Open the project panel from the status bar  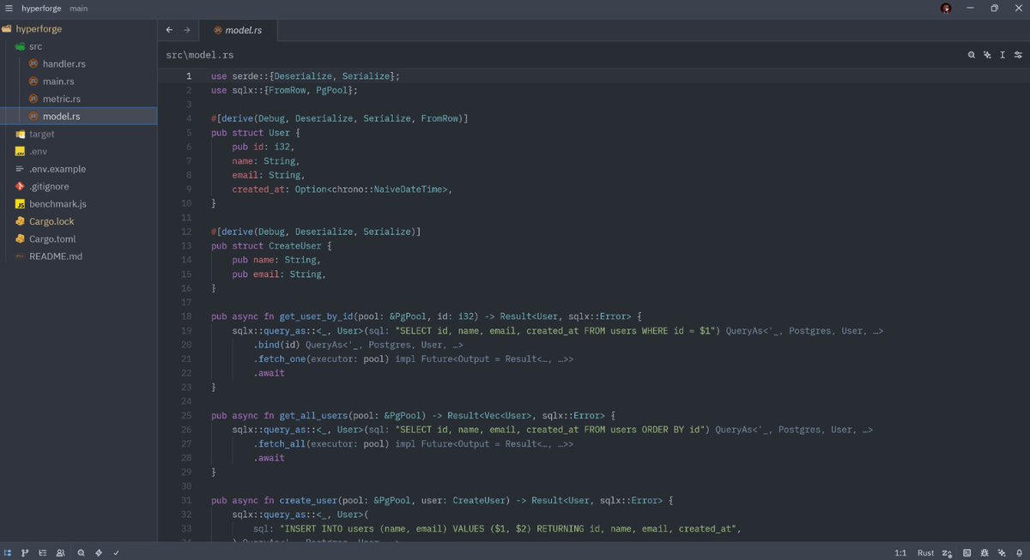click(x=9, y=553)
